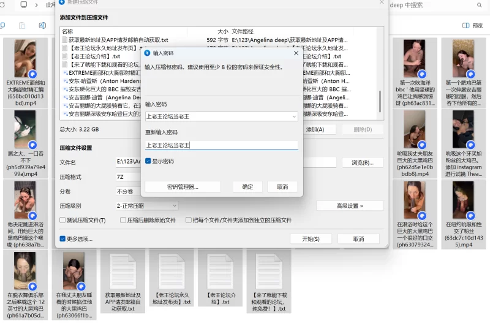The width and height of the screenshot is (490, 323).
Task: Sort file list by 名称 column header
Action: 67,31
